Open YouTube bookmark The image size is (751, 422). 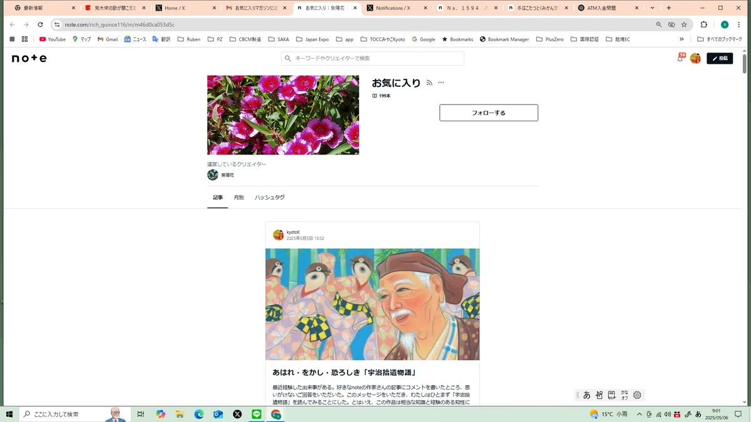pyautogui.click(x=53, y=39)
